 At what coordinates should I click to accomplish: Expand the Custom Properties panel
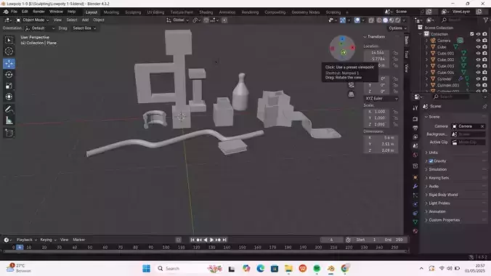pos(445,220)
